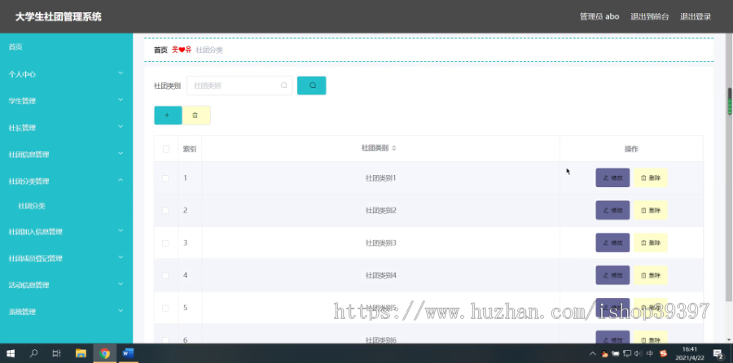Click 大学生社团管理系统 title
This screenshot has height=363, width=733.
pyautogui.click(x=59, y=17)
